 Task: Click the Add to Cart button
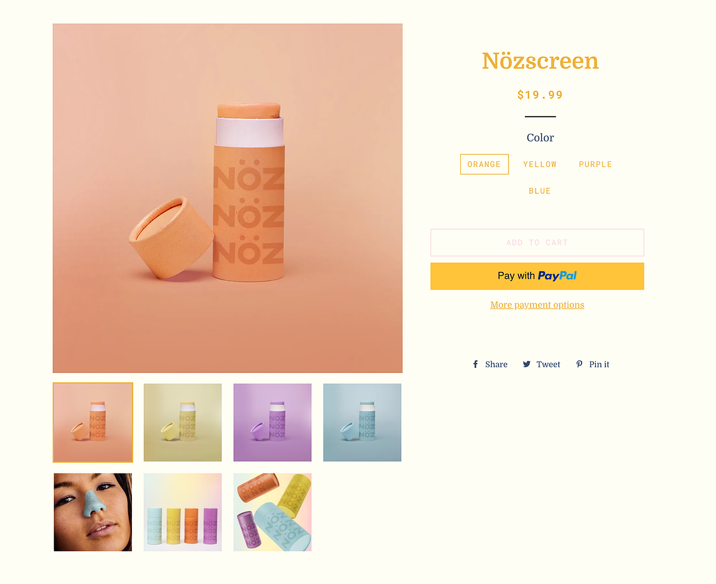coord(537,243)
